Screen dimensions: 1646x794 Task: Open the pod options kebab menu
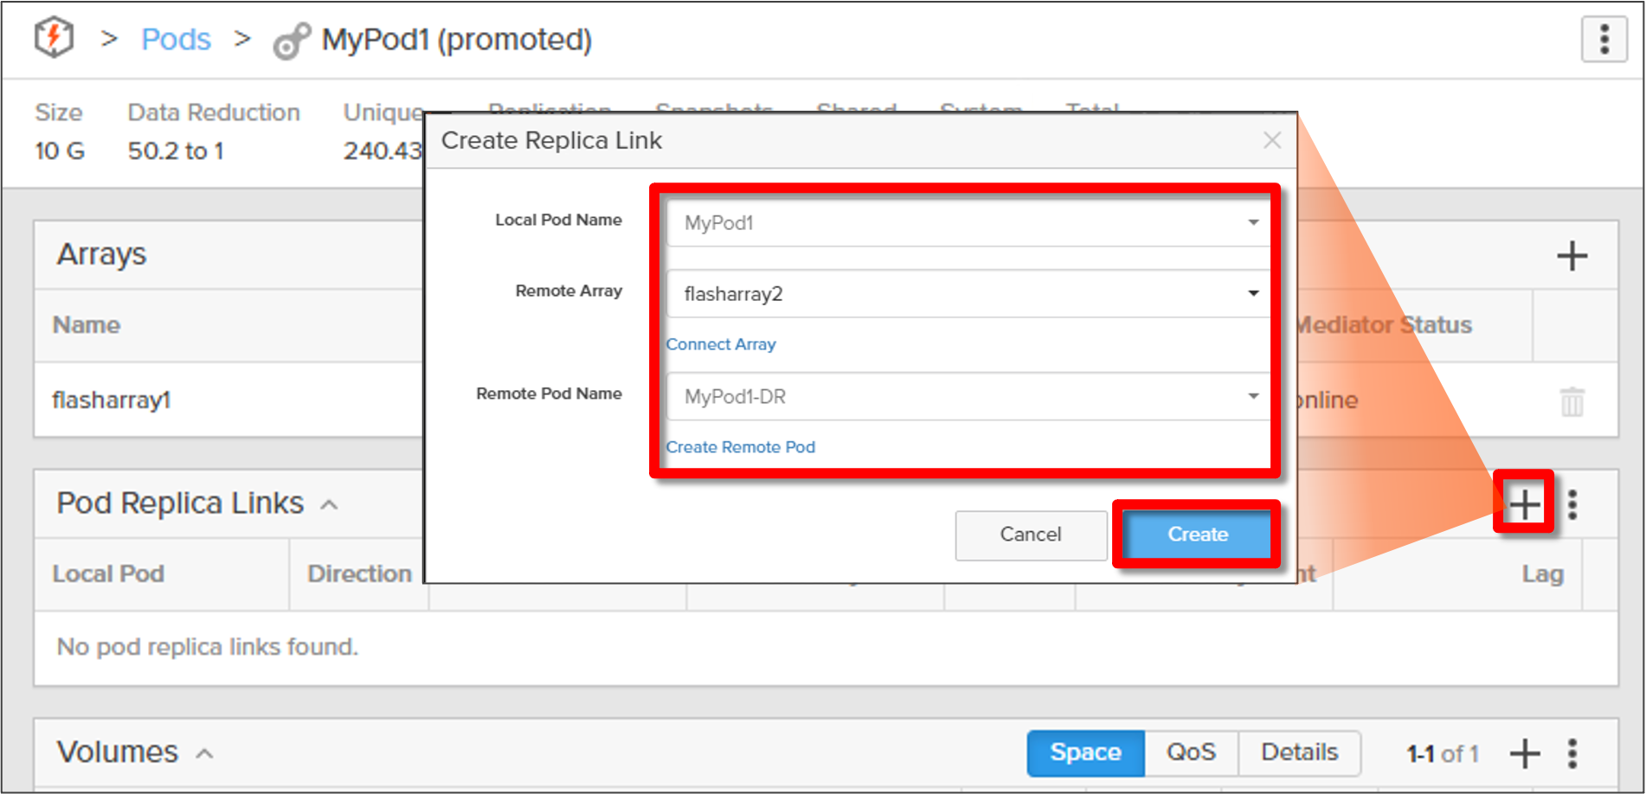(1604, 39)
